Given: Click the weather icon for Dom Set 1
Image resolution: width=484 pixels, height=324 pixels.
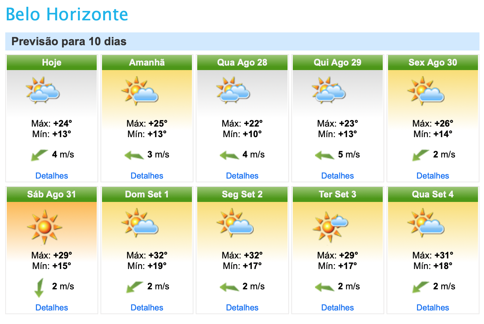Looking at the screenshot, I should click(x=139, y=223).
